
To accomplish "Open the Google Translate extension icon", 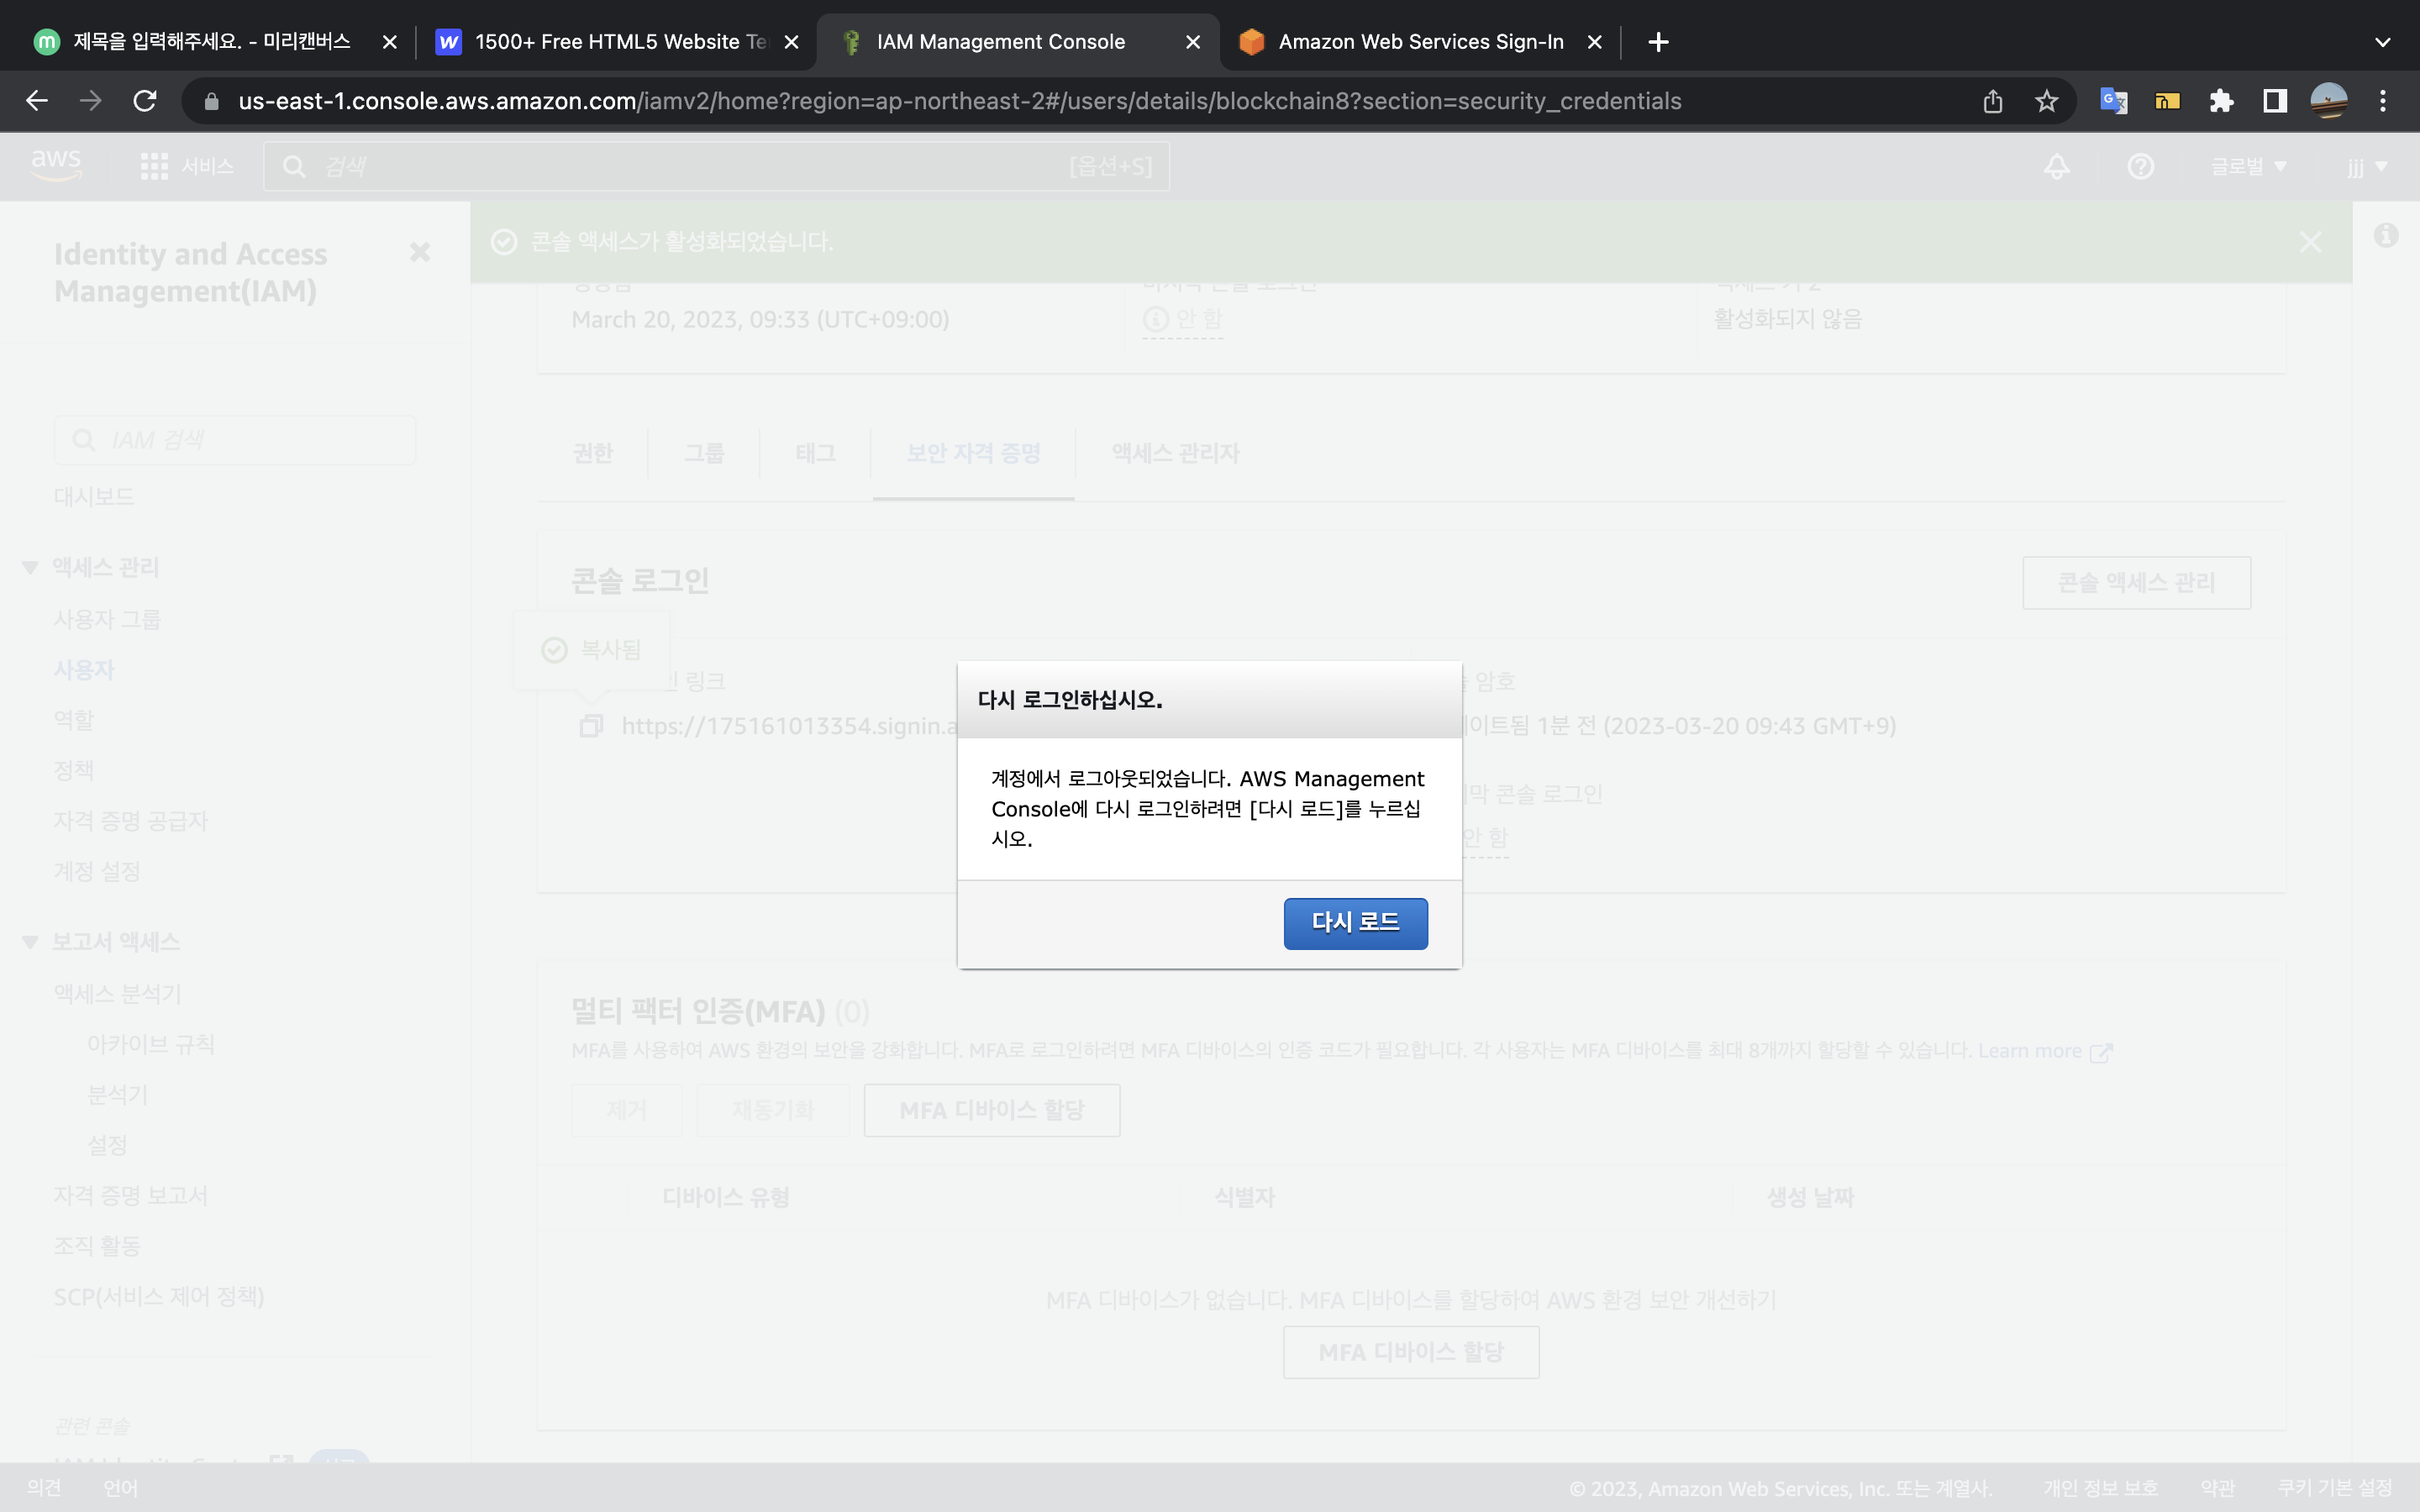I will click(2113, 101).
